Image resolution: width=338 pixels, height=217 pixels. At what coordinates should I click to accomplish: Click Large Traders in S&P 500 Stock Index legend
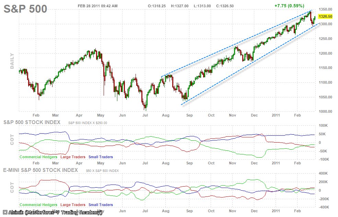73,157
